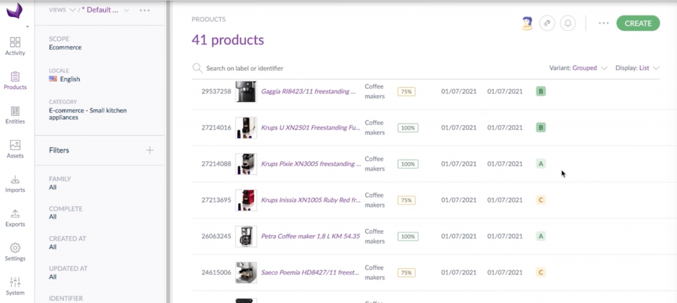Click the search on label field

(245, 68)
